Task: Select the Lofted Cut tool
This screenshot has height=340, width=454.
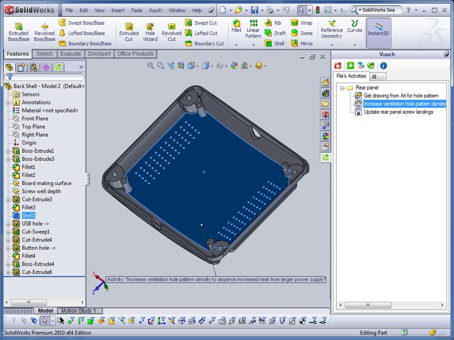Action: click(x=201, y=33)
